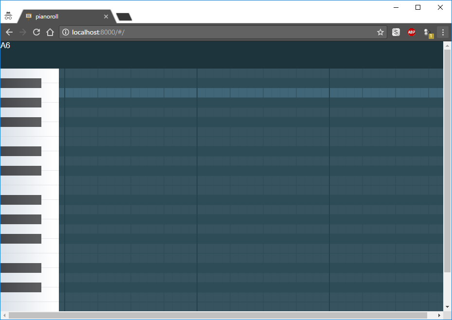This screenshot has width=452, height=320.
Task: Play the F#5 black piano key
Action: point(21,239)
